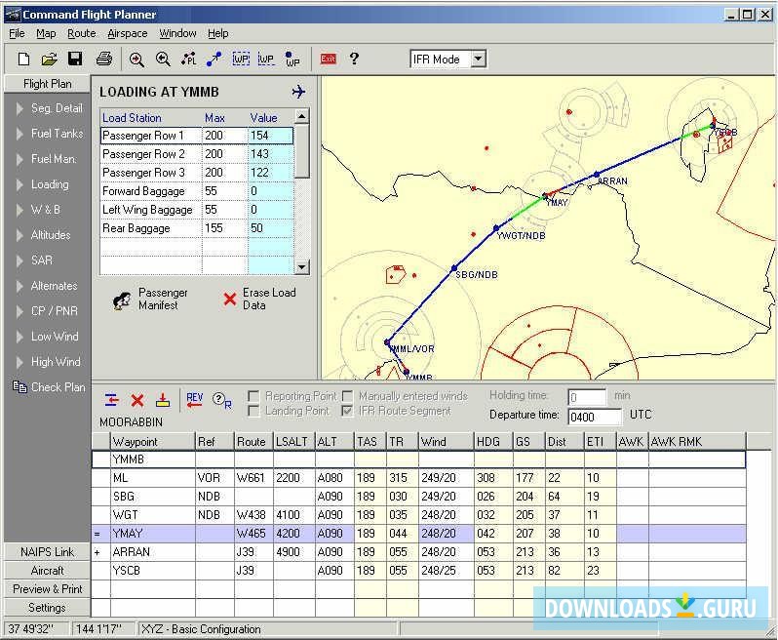Select the ARRAN waypoint cell
This screenshot has height=640, width=778.
pyautogui.click(x=152, y=552)
